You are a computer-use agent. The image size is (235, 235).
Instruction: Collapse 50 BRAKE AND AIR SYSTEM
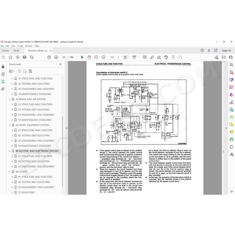click(10, 99)
